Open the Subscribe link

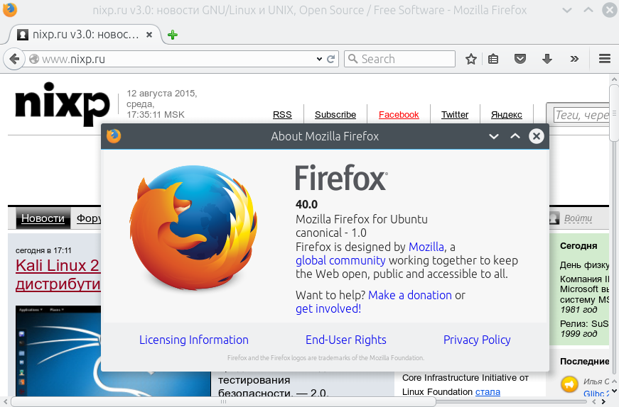tap(335, 115)
